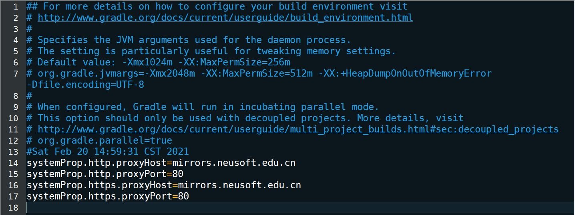
Task: Click line number 14 in the gutter
Action: 13,163
